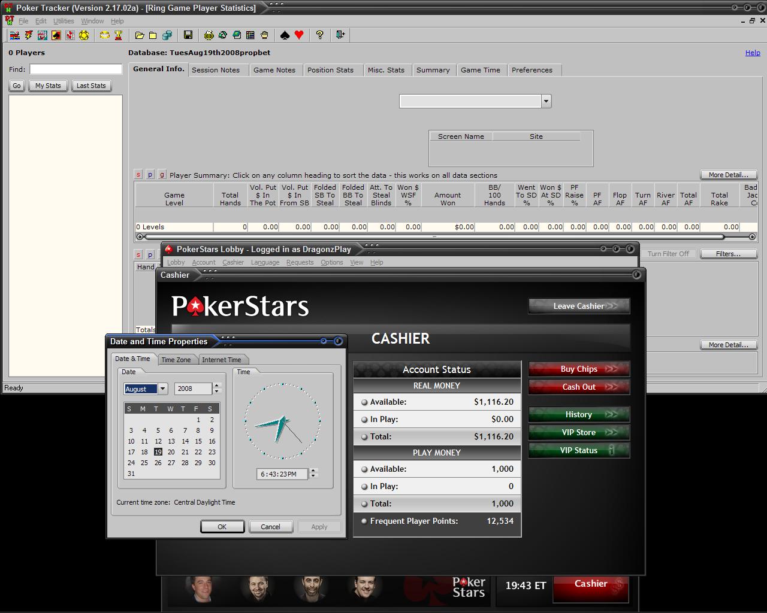
Task: Click the VIP Status button
Action: coord(579,450)
